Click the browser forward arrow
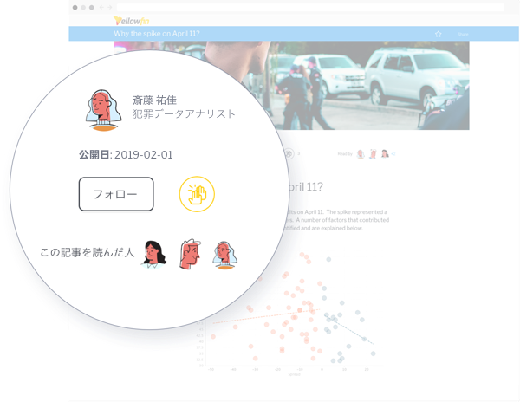520x402 pixels. coord(109,6)
